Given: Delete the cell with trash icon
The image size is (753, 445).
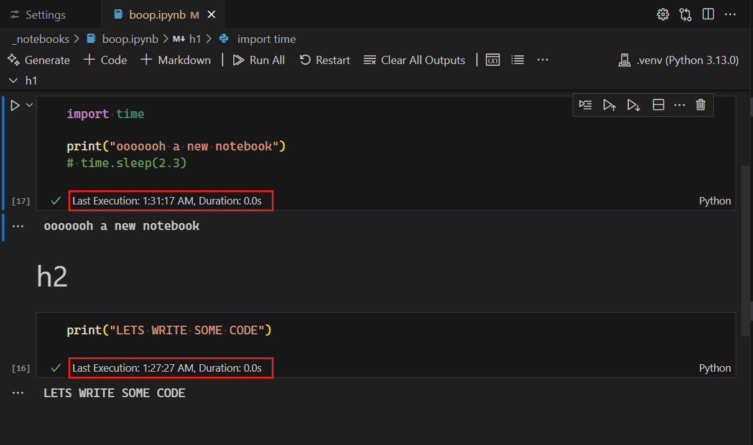Looking at the screenshot, I should 701,105.
